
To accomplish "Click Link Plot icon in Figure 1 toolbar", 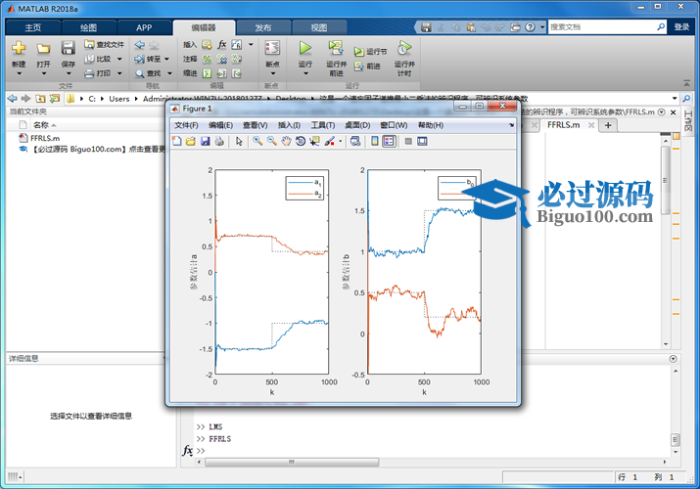I will [x=355, y=141].
